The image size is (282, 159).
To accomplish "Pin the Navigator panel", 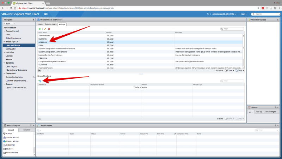I will click(33, 19).
